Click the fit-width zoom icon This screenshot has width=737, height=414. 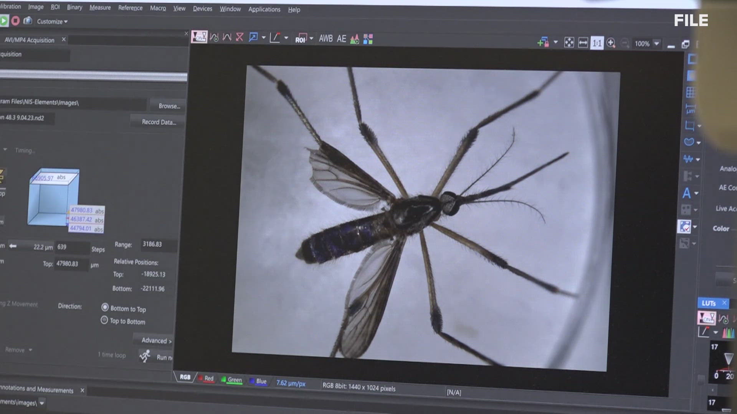[x=583, y=43]
